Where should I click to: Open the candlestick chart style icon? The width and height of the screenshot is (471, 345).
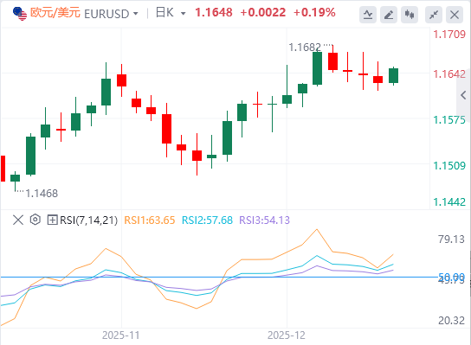point(410,15)
